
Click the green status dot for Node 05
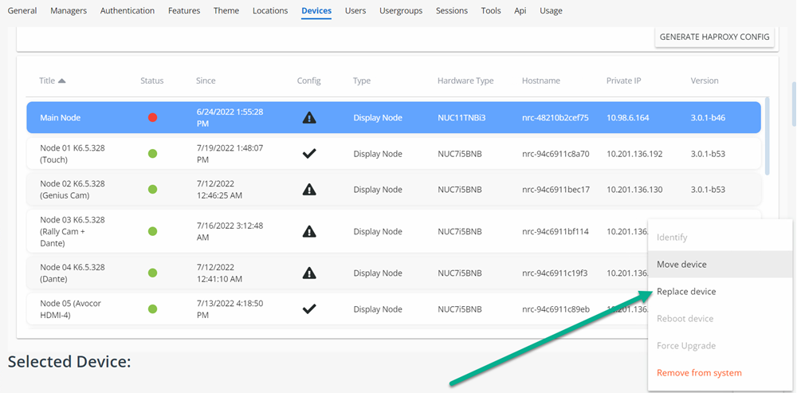[x=152, y=309]
